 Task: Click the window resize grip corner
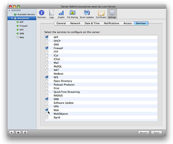[165, 134]
